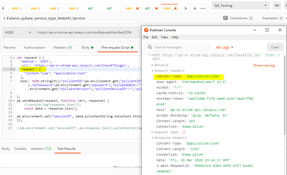Click the 200 status code in console
Screen dimensions: 287x175
[x=257, y=55]
